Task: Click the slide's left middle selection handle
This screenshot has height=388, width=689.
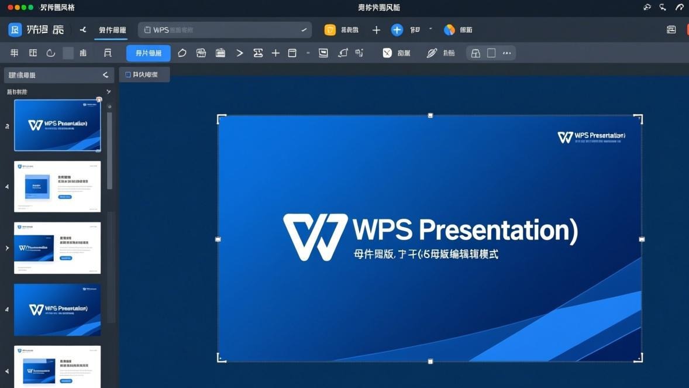Action: tap(218, 239)
